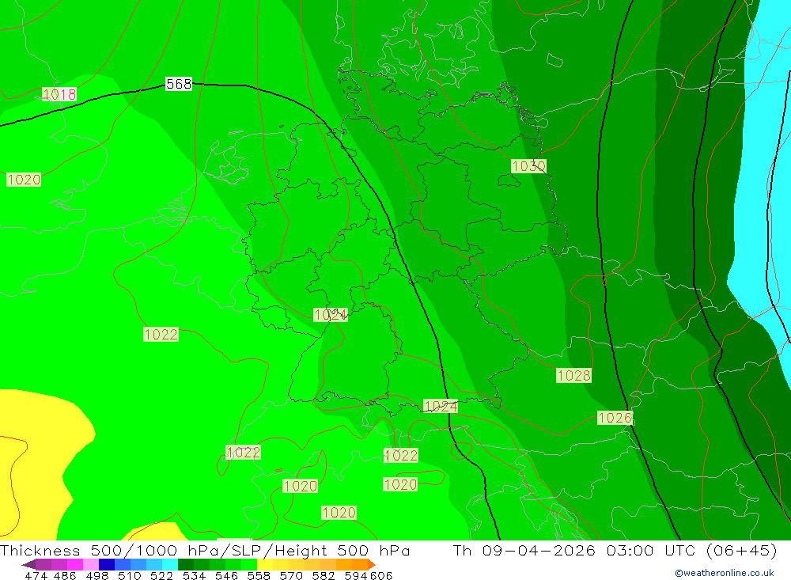Select the darkest green legend swatch above 534
The width and height of the screenshot is (791, 580).
click(x=186, y=564)
